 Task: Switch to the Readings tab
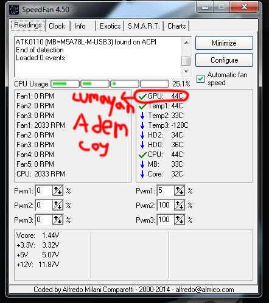28,26
